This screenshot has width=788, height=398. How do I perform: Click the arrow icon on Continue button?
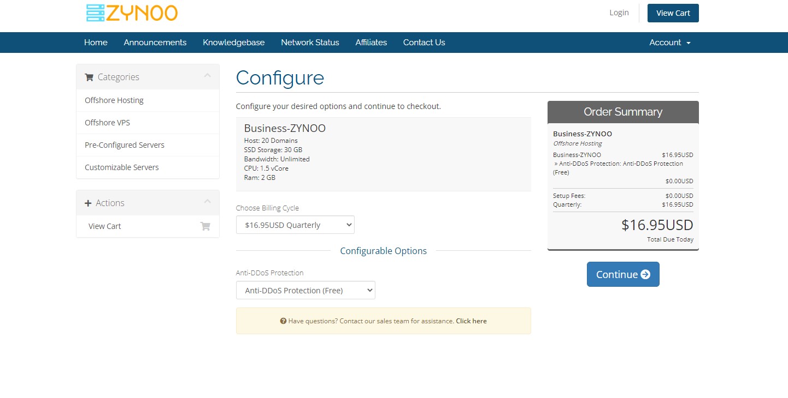click(645, 274)
